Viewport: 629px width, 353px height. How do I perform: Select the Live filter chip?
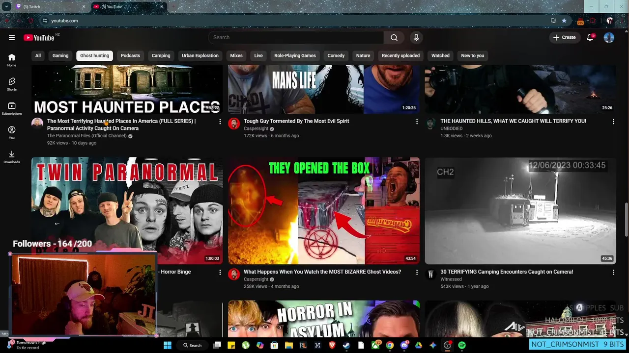(x=258, y=55)
